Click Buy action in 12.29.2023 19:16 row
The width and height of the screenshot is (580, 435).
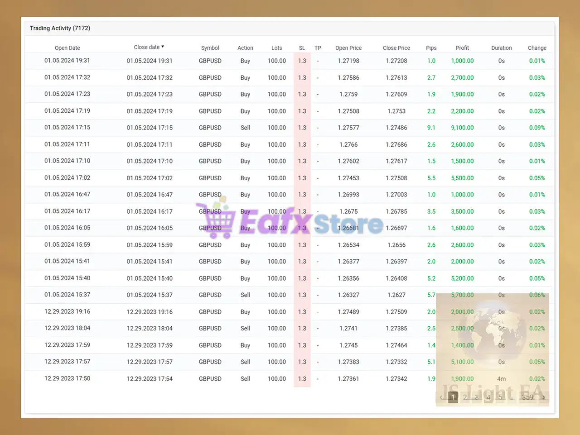pyautogui.click(x=245, y=312)
